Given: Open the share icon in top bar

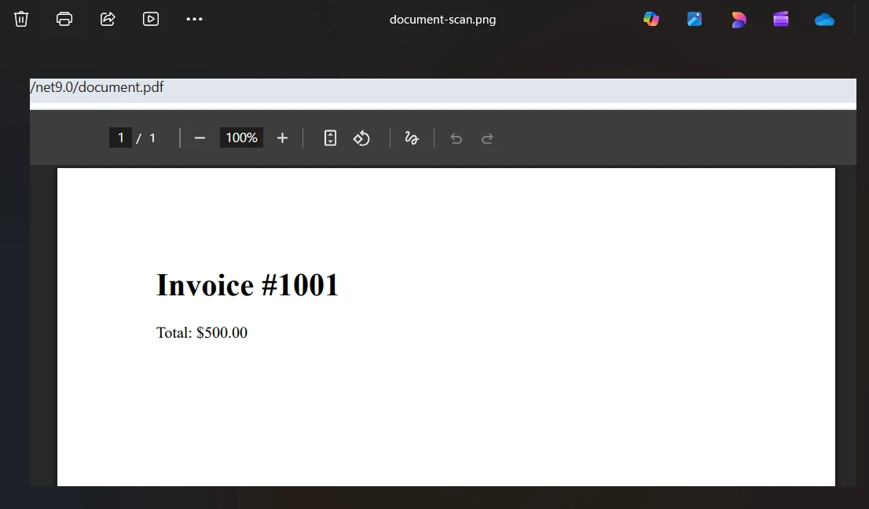Looking at the screenshot, I should pyautogui.click(x=108, y=19).
